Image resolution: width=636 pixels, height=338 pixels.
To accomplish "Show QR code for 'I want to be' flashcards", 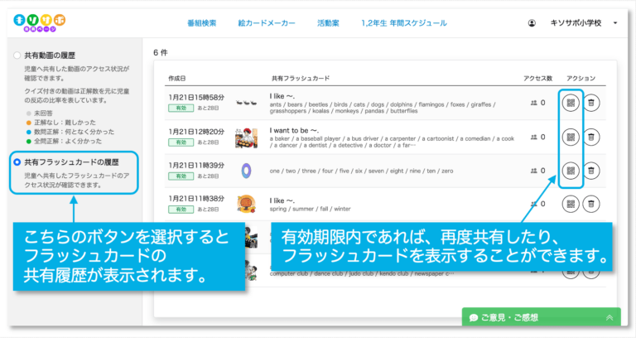I will pyautogui.click(x=571, y=137).
